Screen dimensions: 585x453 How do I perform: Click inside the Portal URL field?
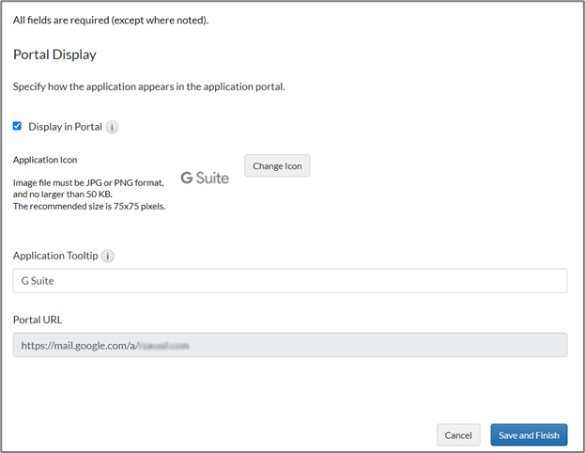[x=290, y=345]
